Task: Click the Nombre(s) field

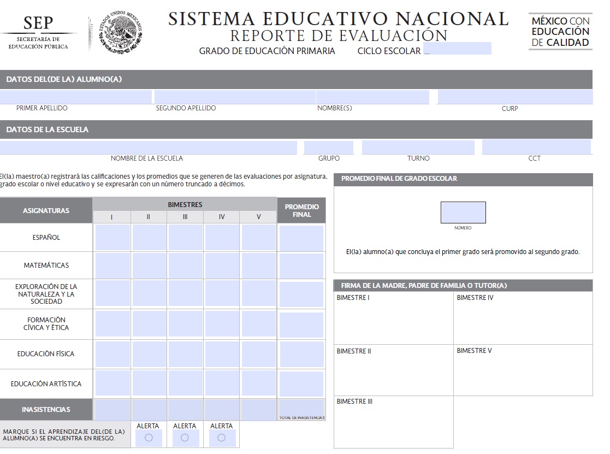Action: [x=372, y=97]
